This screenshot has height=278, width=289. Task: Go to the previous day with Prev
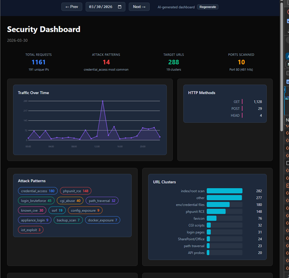(x=72, y=7)
